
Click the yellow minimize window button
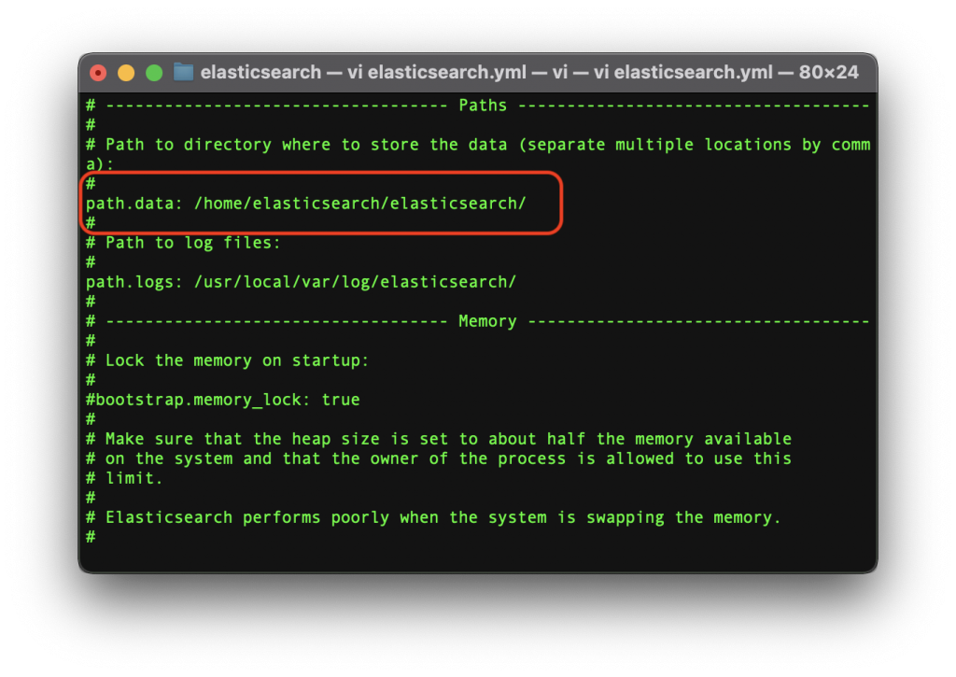pyautogui.click(x=126, y=73)
